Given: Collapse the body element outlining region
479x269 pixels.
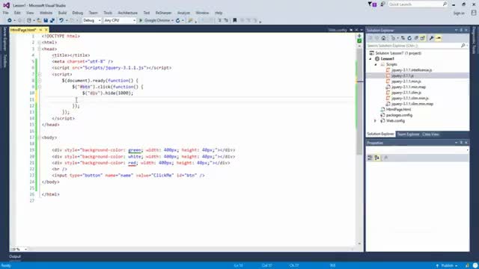Looking at the screenshot, I should point(40,137).
